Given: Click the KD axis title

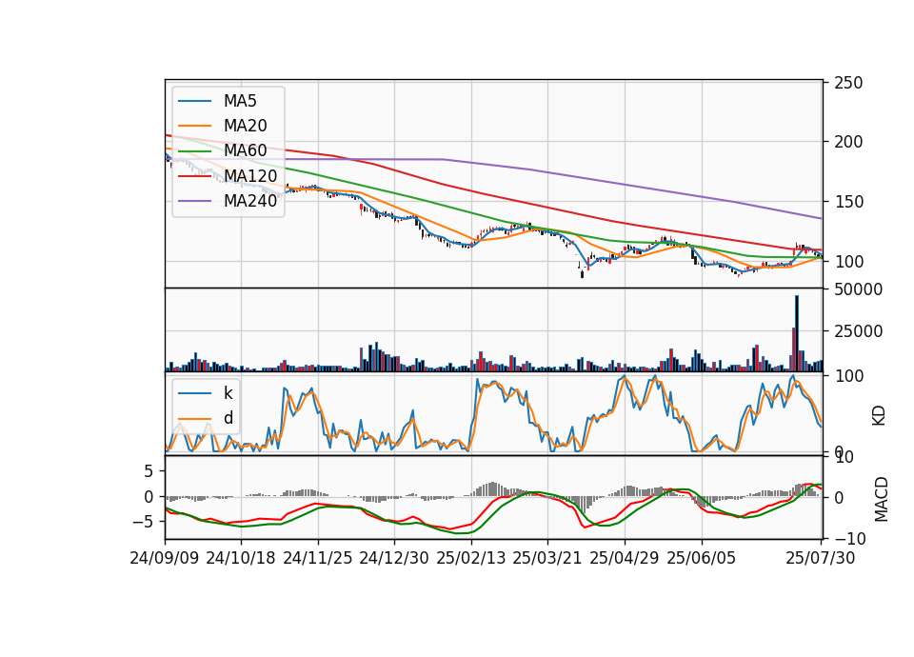Looking at the screenshot, I should [x=879, y=416].
